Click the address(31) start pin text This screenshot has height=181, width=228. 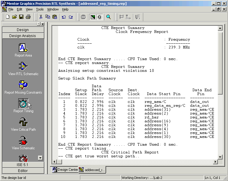(158, 109)
